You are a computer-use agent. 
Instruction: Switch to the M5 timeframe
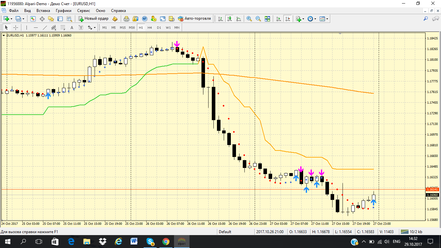[114, 27]
